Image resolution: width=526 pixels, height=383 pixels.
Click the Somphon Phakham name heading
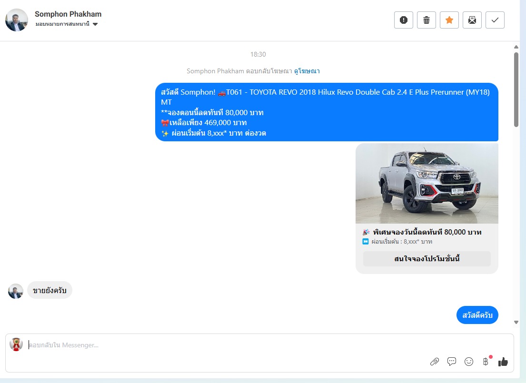click(68, 14)
